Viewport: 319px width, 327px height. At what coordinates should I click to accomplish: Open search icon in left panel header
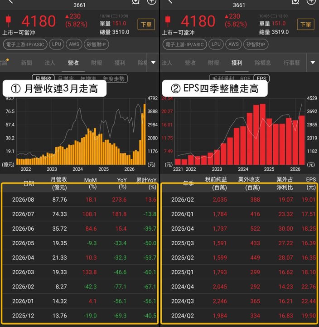[135, 2]
